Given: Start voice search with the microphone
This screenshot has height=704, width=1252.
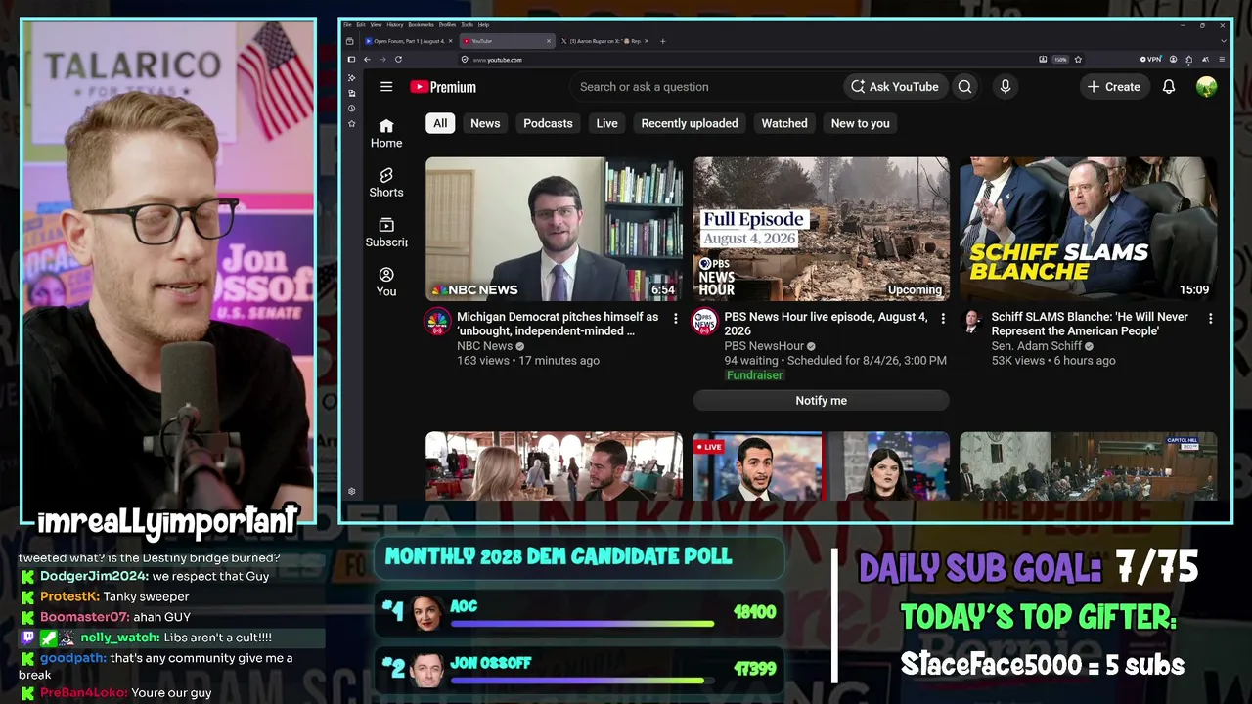Looking at the screenshot, I should point(1005,87).
